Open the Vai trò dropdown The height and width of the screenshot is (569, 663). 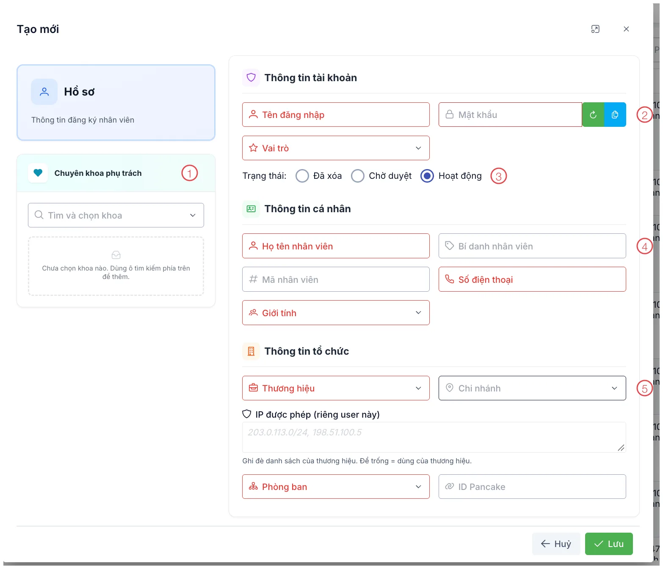336,148
